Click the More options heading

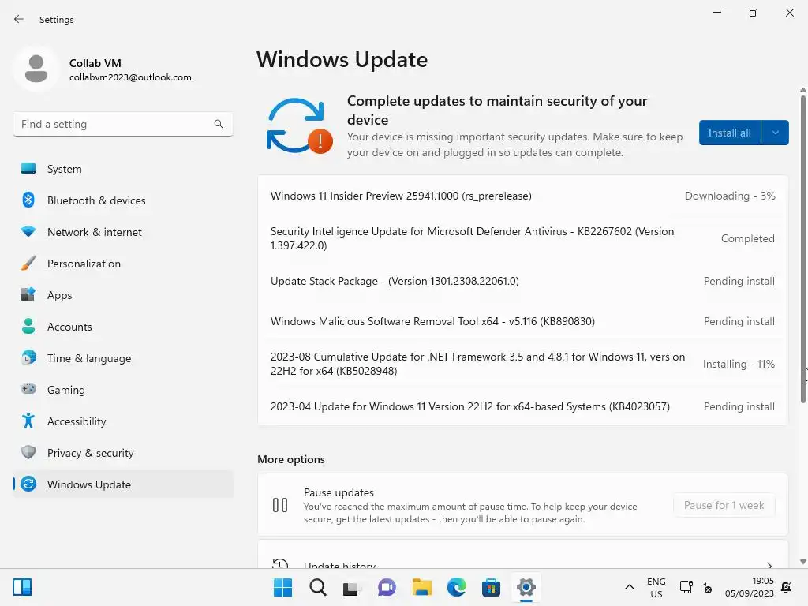pos(291,459)
